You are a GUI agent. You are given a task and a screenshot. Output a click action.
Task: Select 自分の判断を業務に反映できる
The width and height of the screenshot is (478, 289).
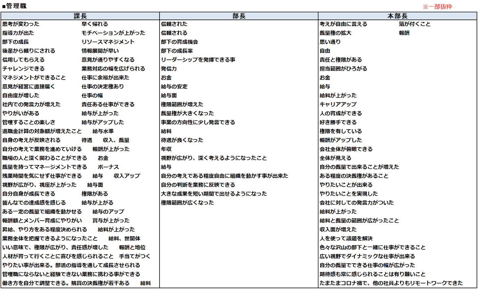pos(198,185)
